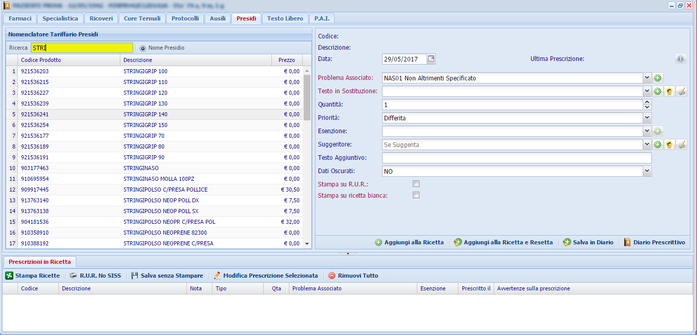Click yellow refresh icon for Suggeritore
The height and width of the screenshot is (335, 697).
[669, 144]
